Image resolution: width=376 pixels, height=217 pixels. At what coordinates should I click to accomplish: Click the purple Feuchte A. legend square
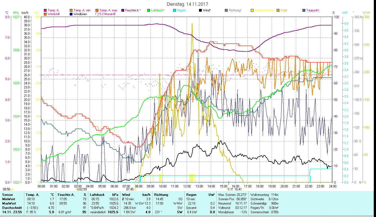point(123,11)
